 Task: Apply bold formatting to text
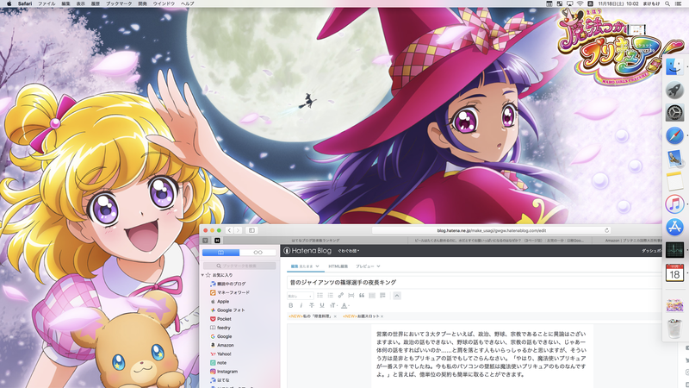pyautogui.click(x=290, y=305)
